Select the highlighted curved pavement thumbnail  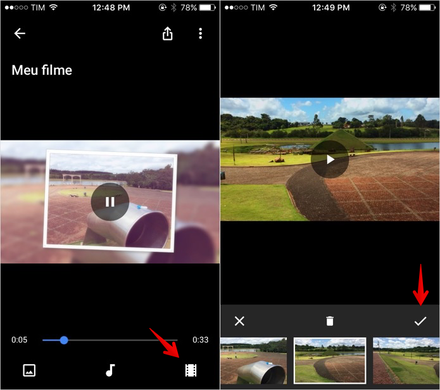330,361
